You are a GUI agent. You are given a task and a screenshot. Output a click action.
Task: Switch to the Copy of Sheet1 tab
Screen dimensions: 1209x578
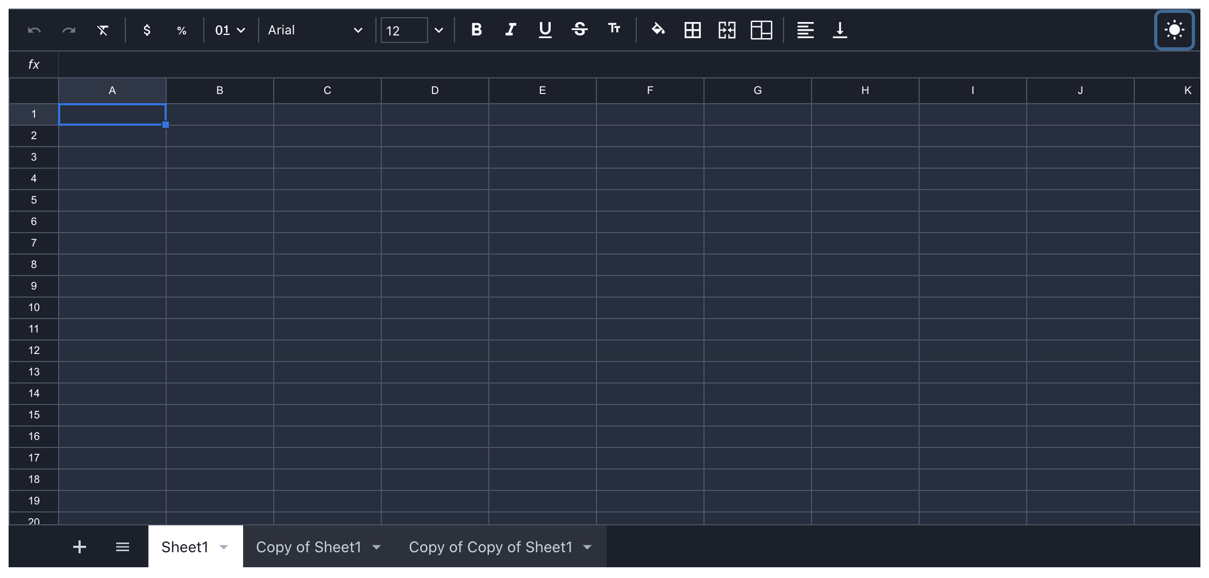309,546
